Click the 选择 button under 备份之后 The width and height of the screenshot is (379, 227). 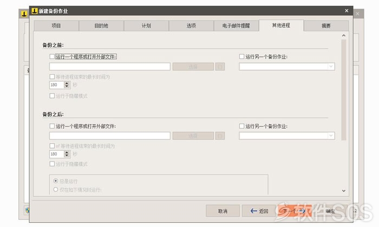(193, 136)
